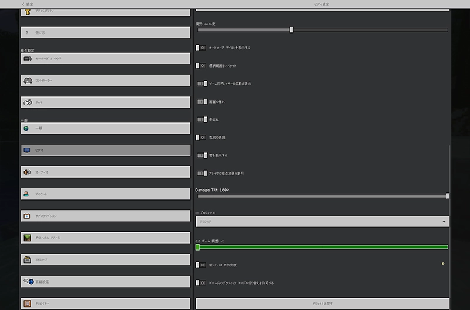Click the UI プロフィール dropdown arrow
The image size is (470, 310).
click(x=444, y=221)
